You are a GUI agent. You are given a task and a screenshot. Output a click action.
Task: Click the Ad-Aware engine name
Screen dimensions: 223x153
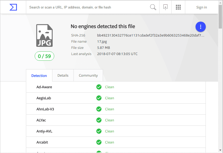point(44,87)
